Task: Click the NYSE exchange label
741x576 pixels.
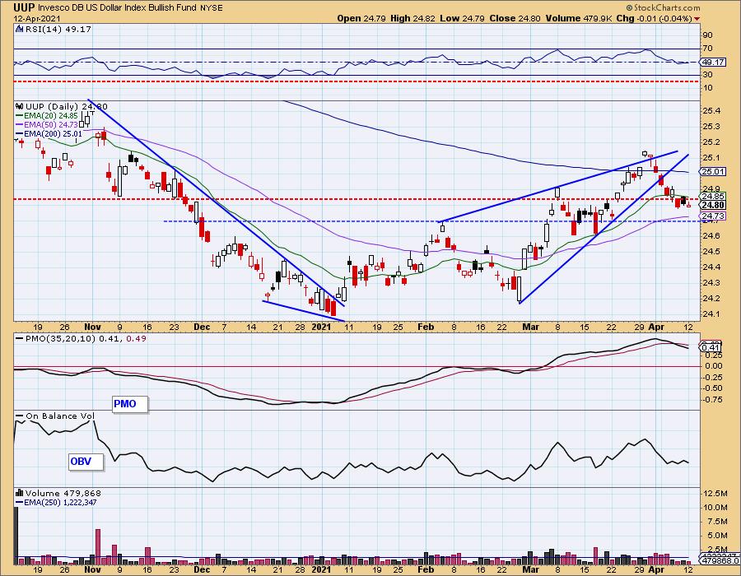Action: click(x=212, y=8)
